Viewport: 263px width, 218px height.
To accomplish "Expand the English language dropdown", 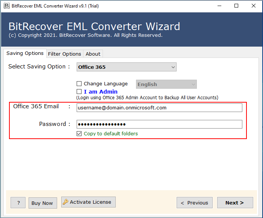I will [166, 85].
